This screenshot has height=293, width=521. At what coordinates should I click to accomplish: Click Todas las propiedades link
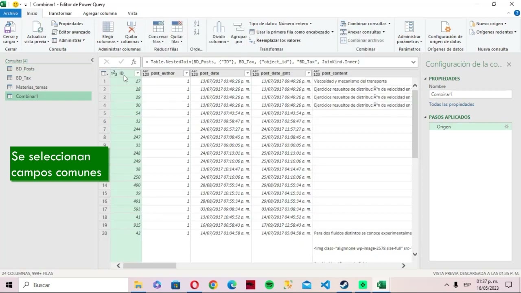pos(451,104)
